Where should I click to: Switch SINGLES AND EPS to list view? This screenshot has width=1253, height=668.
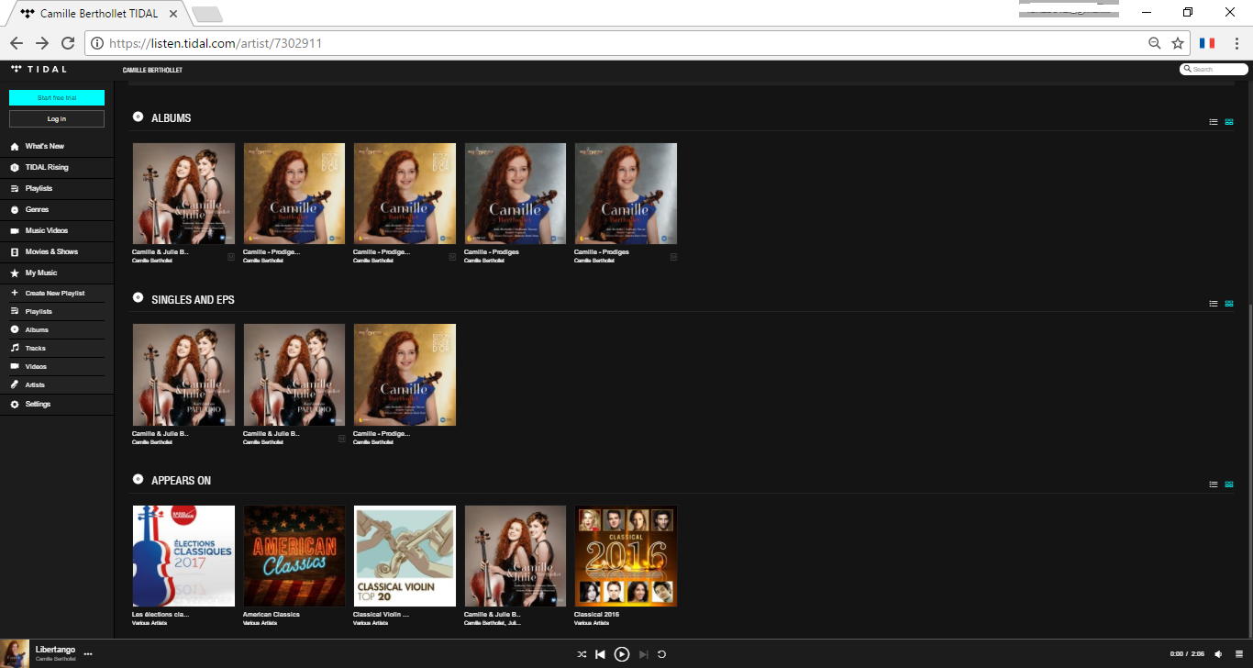click(x=1214, y=304)
